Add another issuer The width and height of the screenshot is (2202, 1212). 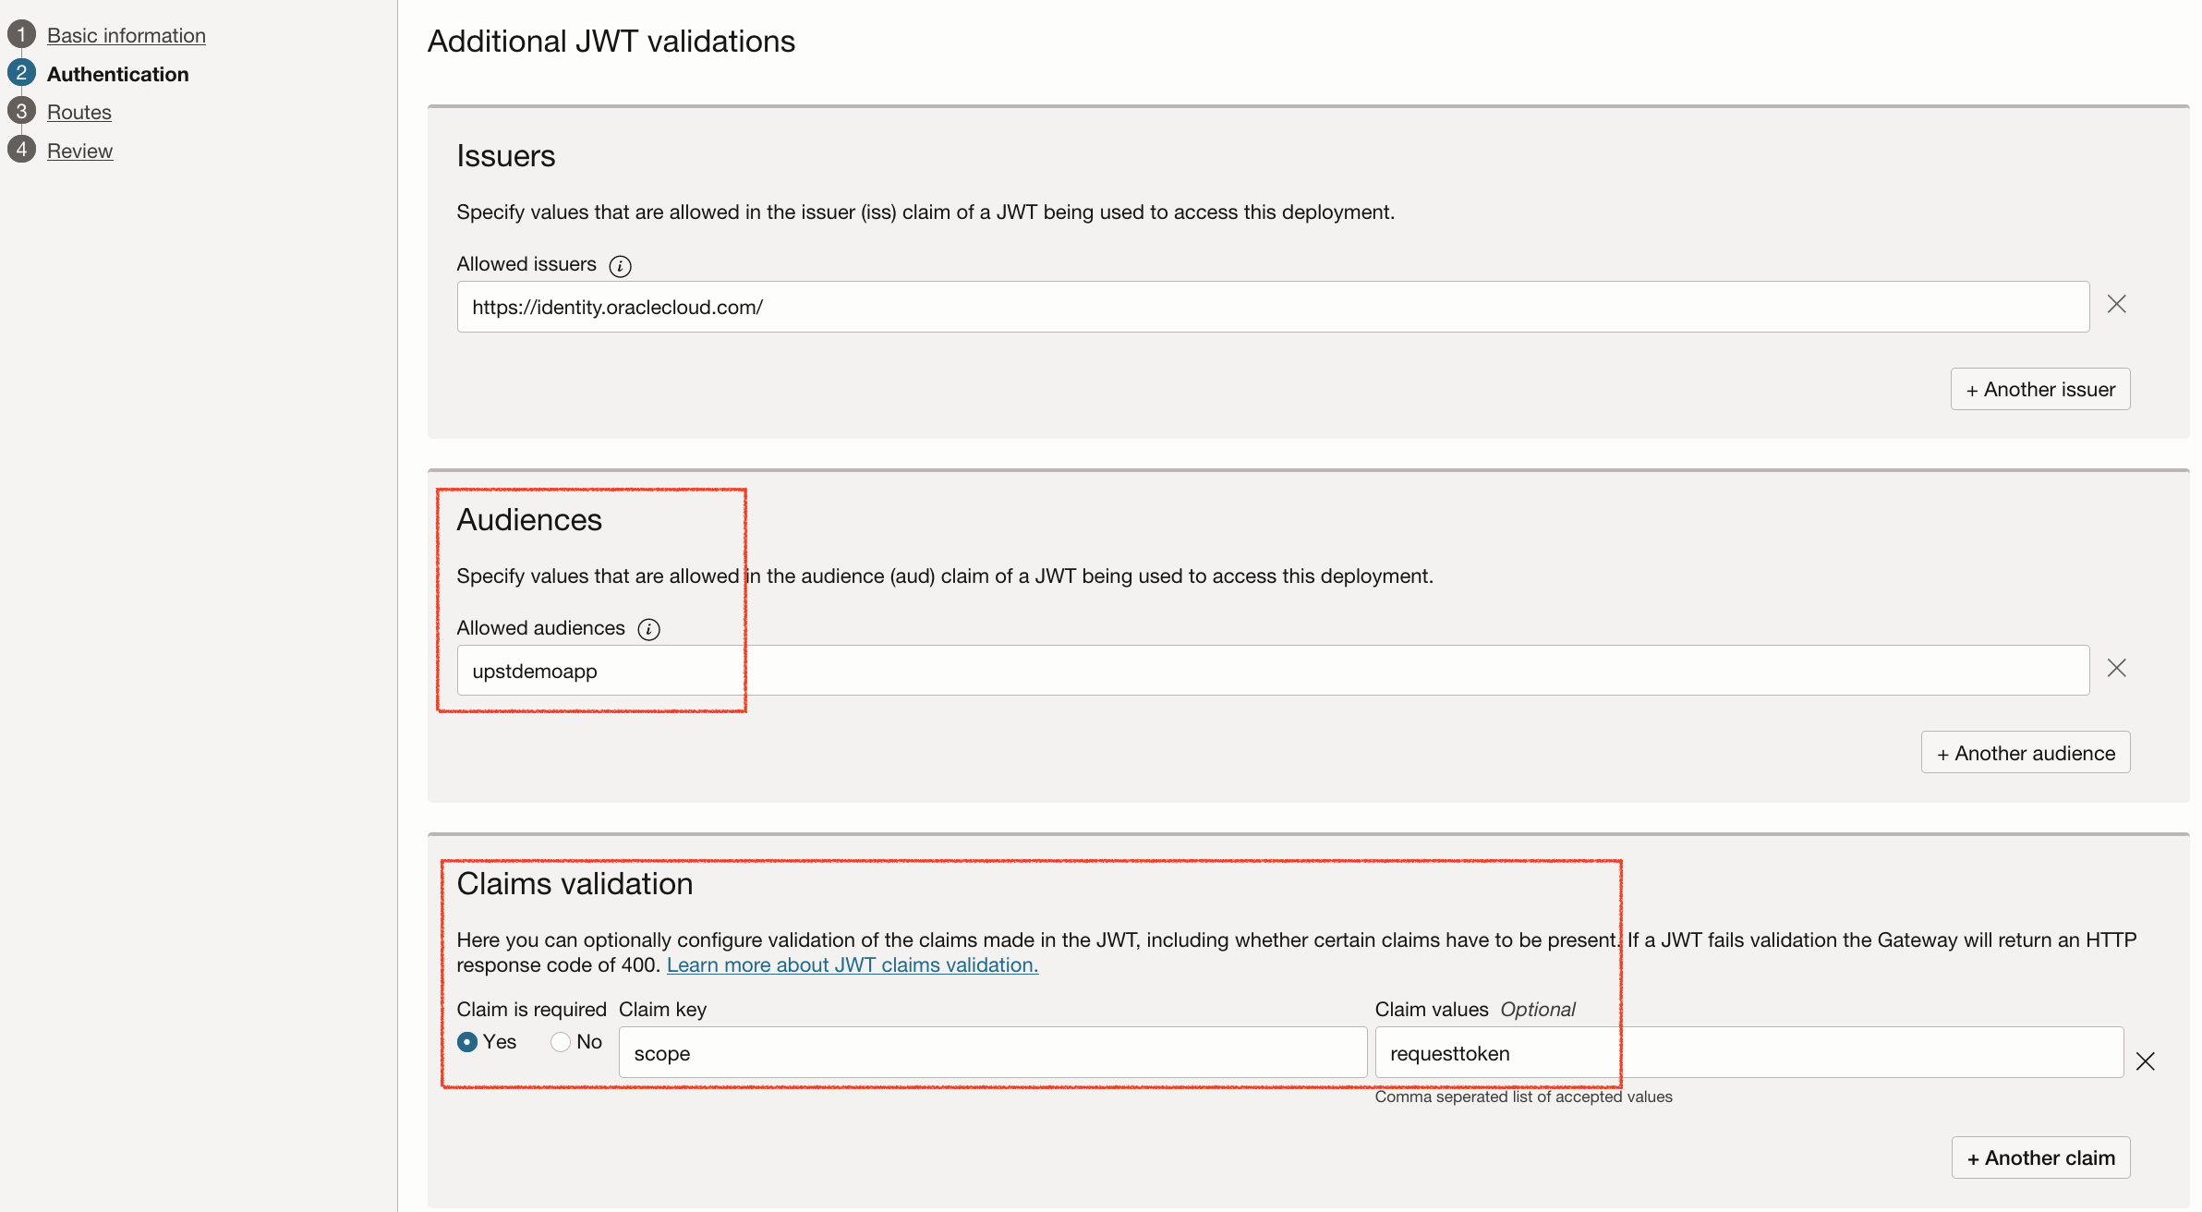2040,390
